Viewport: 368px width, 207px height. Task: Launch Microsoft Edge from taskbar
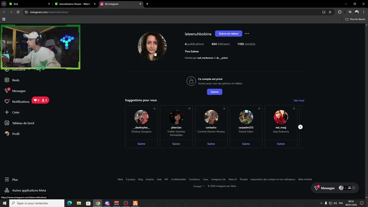pyautogui.click(x=70, y=203)
